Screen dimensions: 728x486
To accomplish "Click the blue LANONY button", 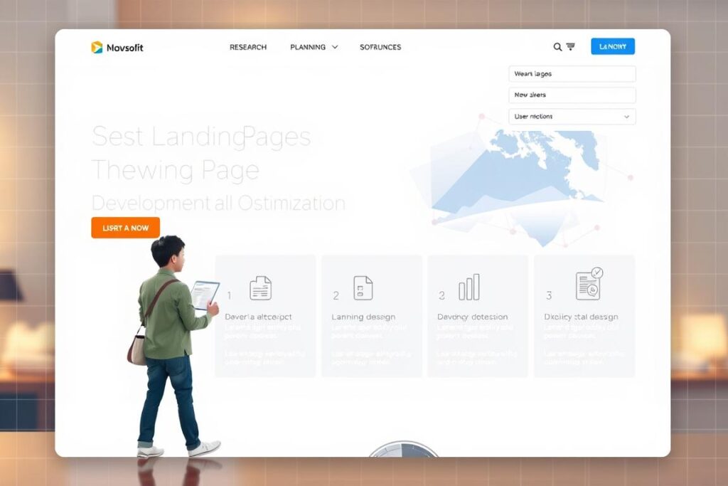I will click(x=613, y=46).
